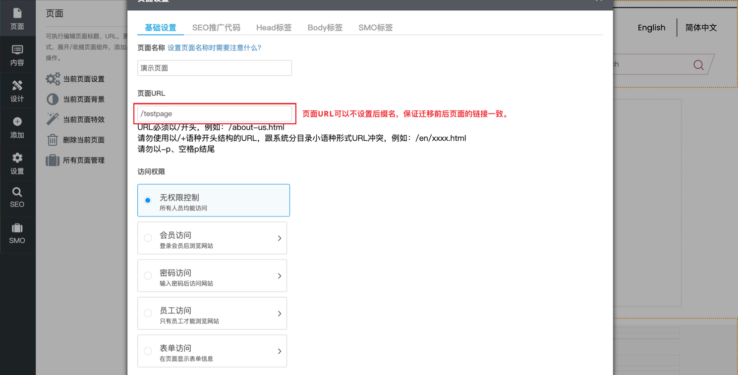Expand 员工访问 chevron arrow
738x375 pixels.
(x=280, y=314)
